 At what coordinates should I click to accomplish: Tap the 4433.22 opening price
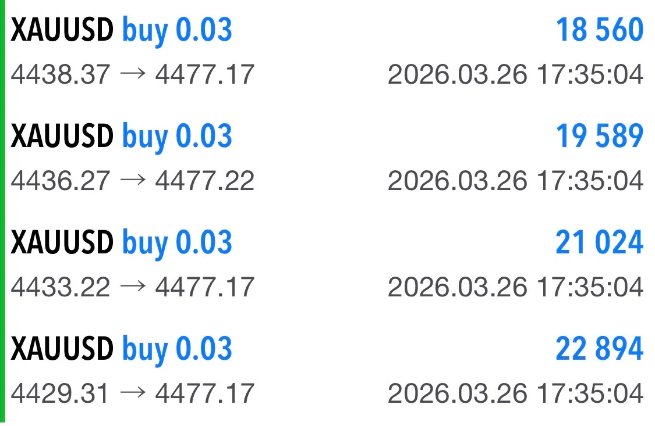61,287
